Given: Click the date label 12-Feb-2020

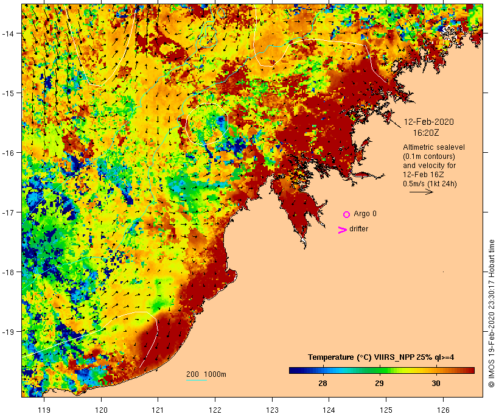Looking at the screenshot, I should pos(428,122).
